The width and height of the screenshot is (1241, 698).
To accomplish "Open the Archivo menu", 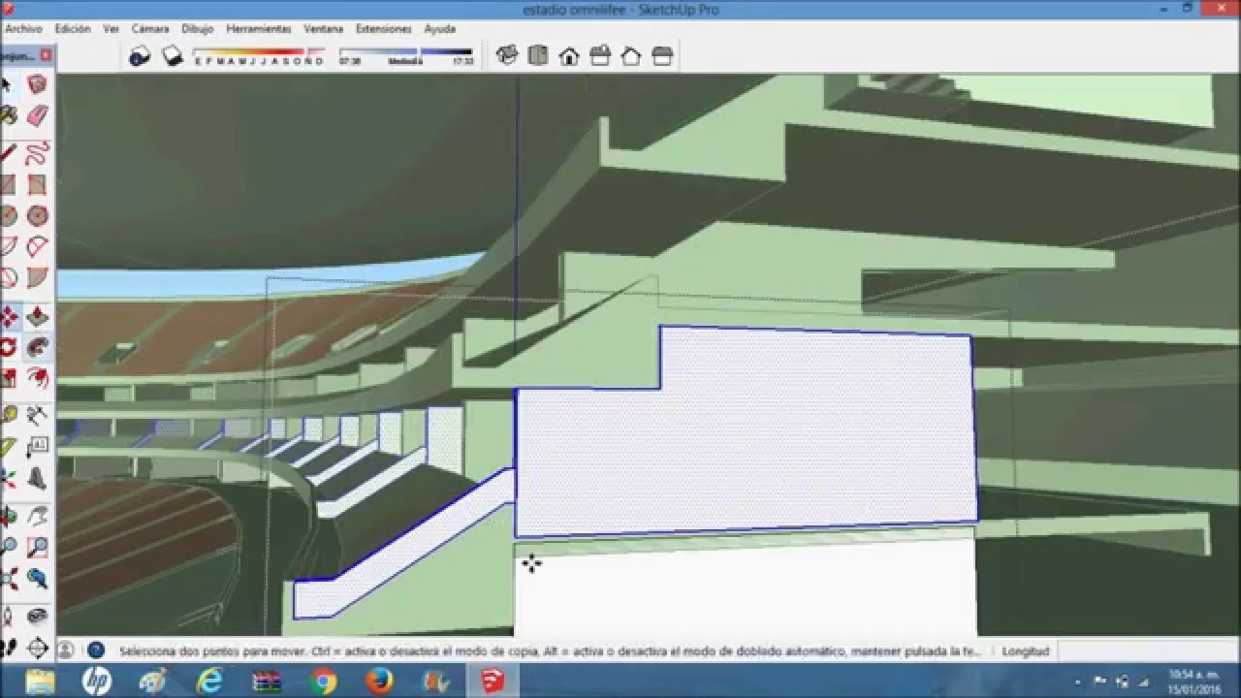I will point(23,29).
